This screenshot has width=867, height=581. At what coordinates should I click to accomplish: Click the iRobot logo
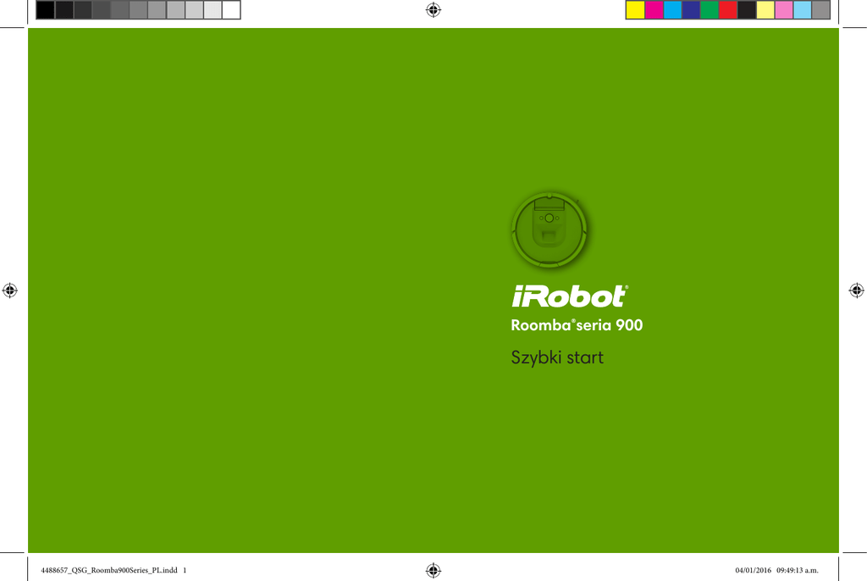[x=569, y=296]
